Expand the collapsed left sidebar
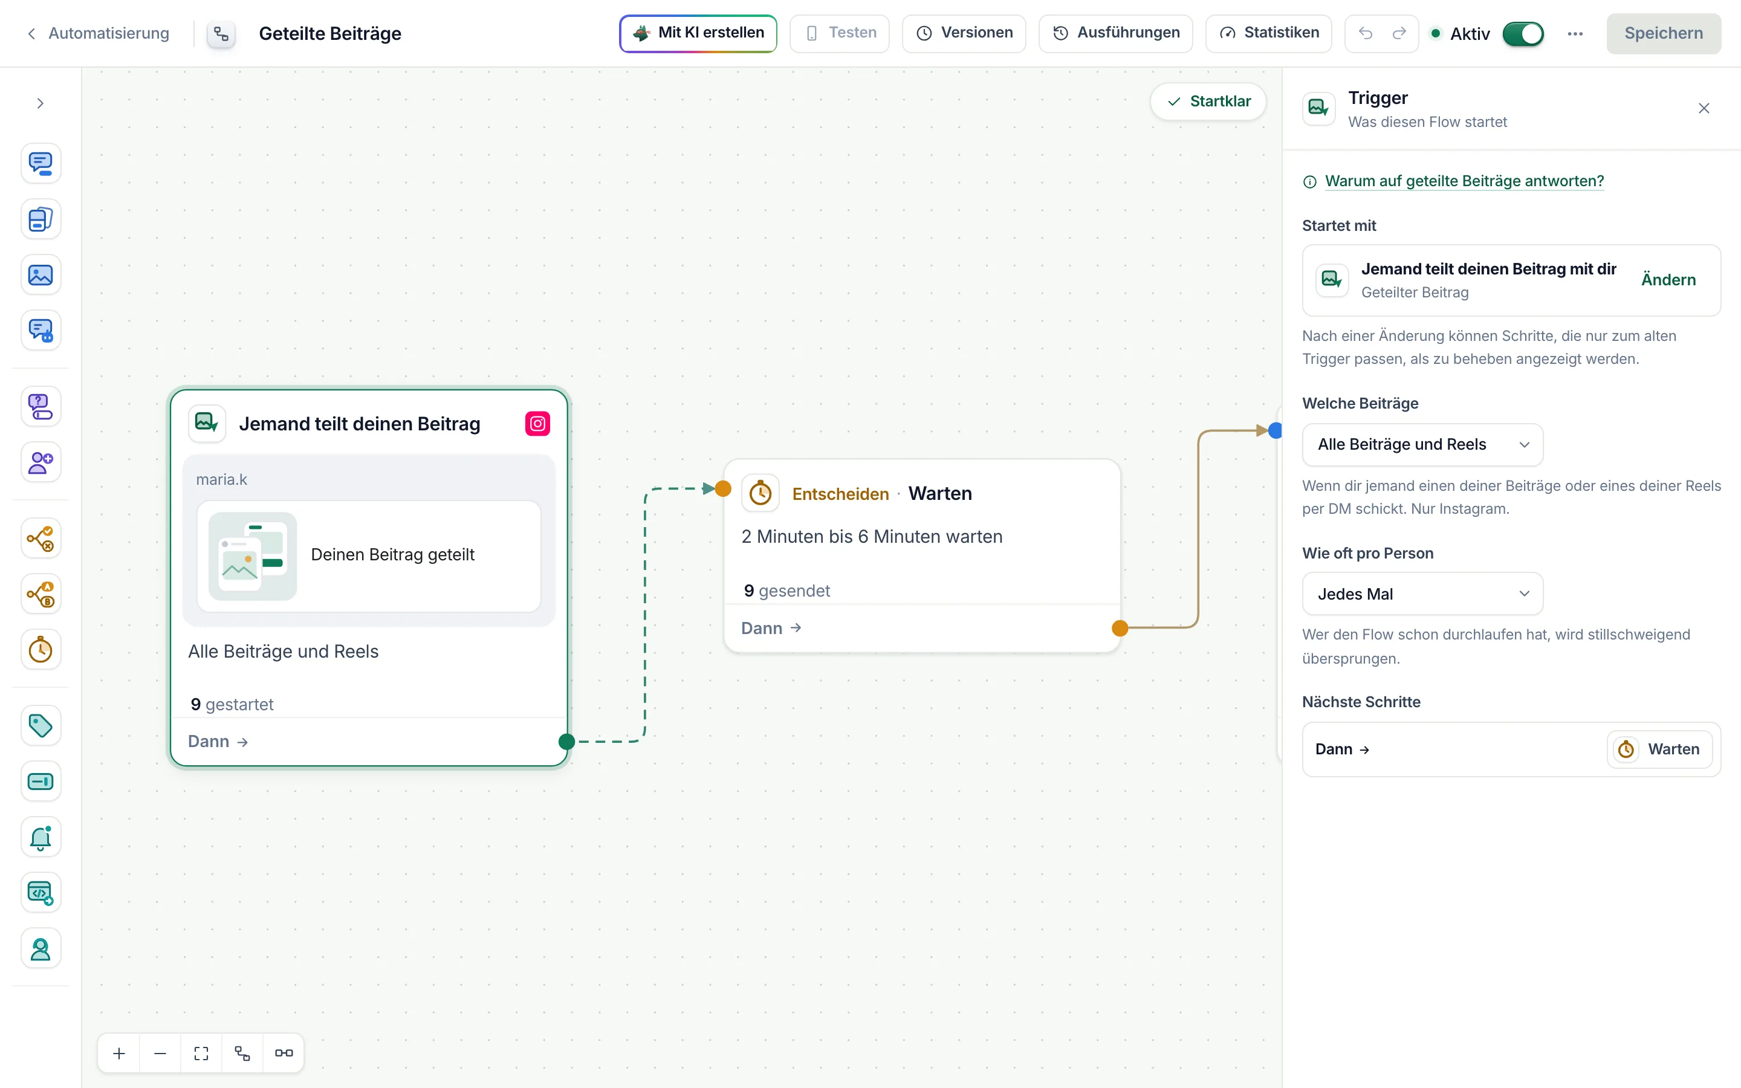 point(41,103)
